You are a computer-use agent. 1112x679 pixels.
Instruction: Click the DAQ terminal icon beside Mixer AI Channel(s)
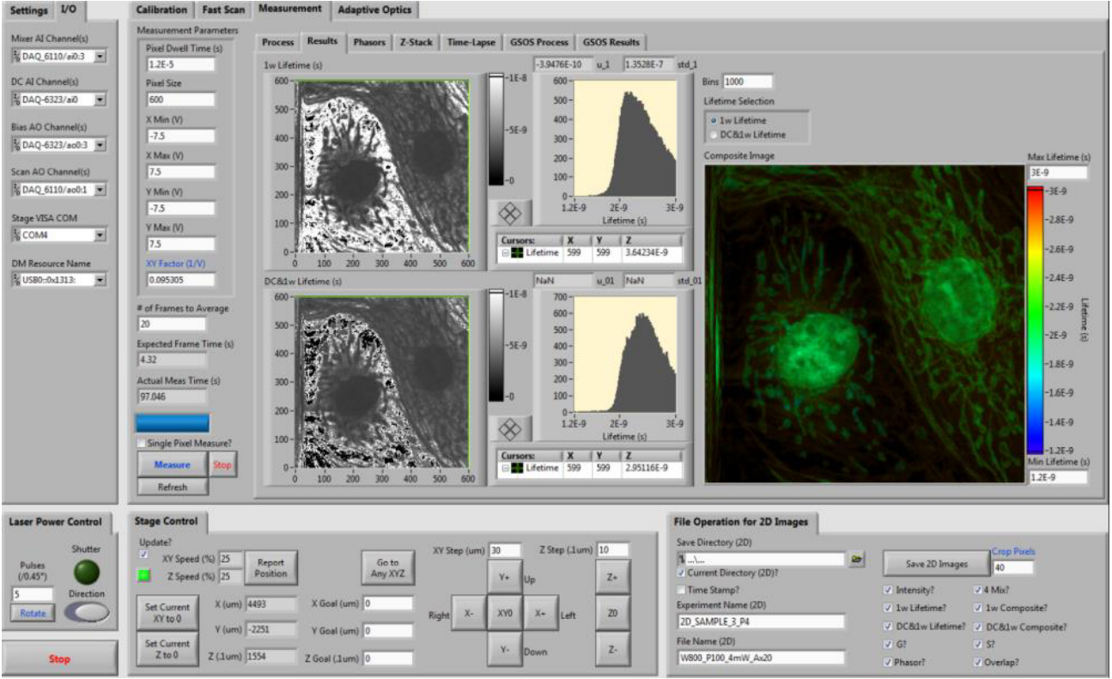[x=18, y=56]
